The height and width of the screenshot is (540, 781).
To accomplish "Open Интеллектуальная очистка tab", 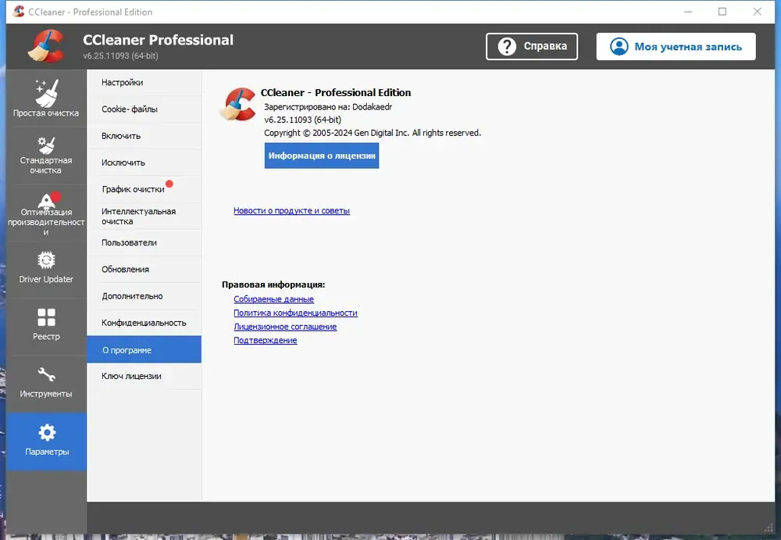I will point(144,216).
